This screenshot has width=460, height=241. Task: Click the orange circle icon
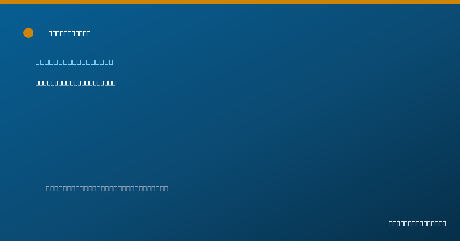tap(28, 33)
